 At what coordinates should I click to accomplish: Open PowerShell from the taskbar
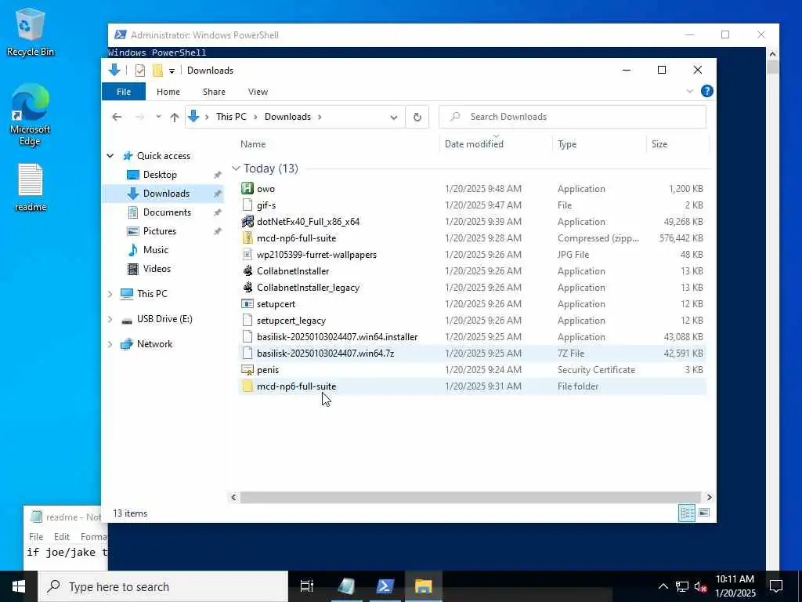pyautogui.click(x=385, y=586)
